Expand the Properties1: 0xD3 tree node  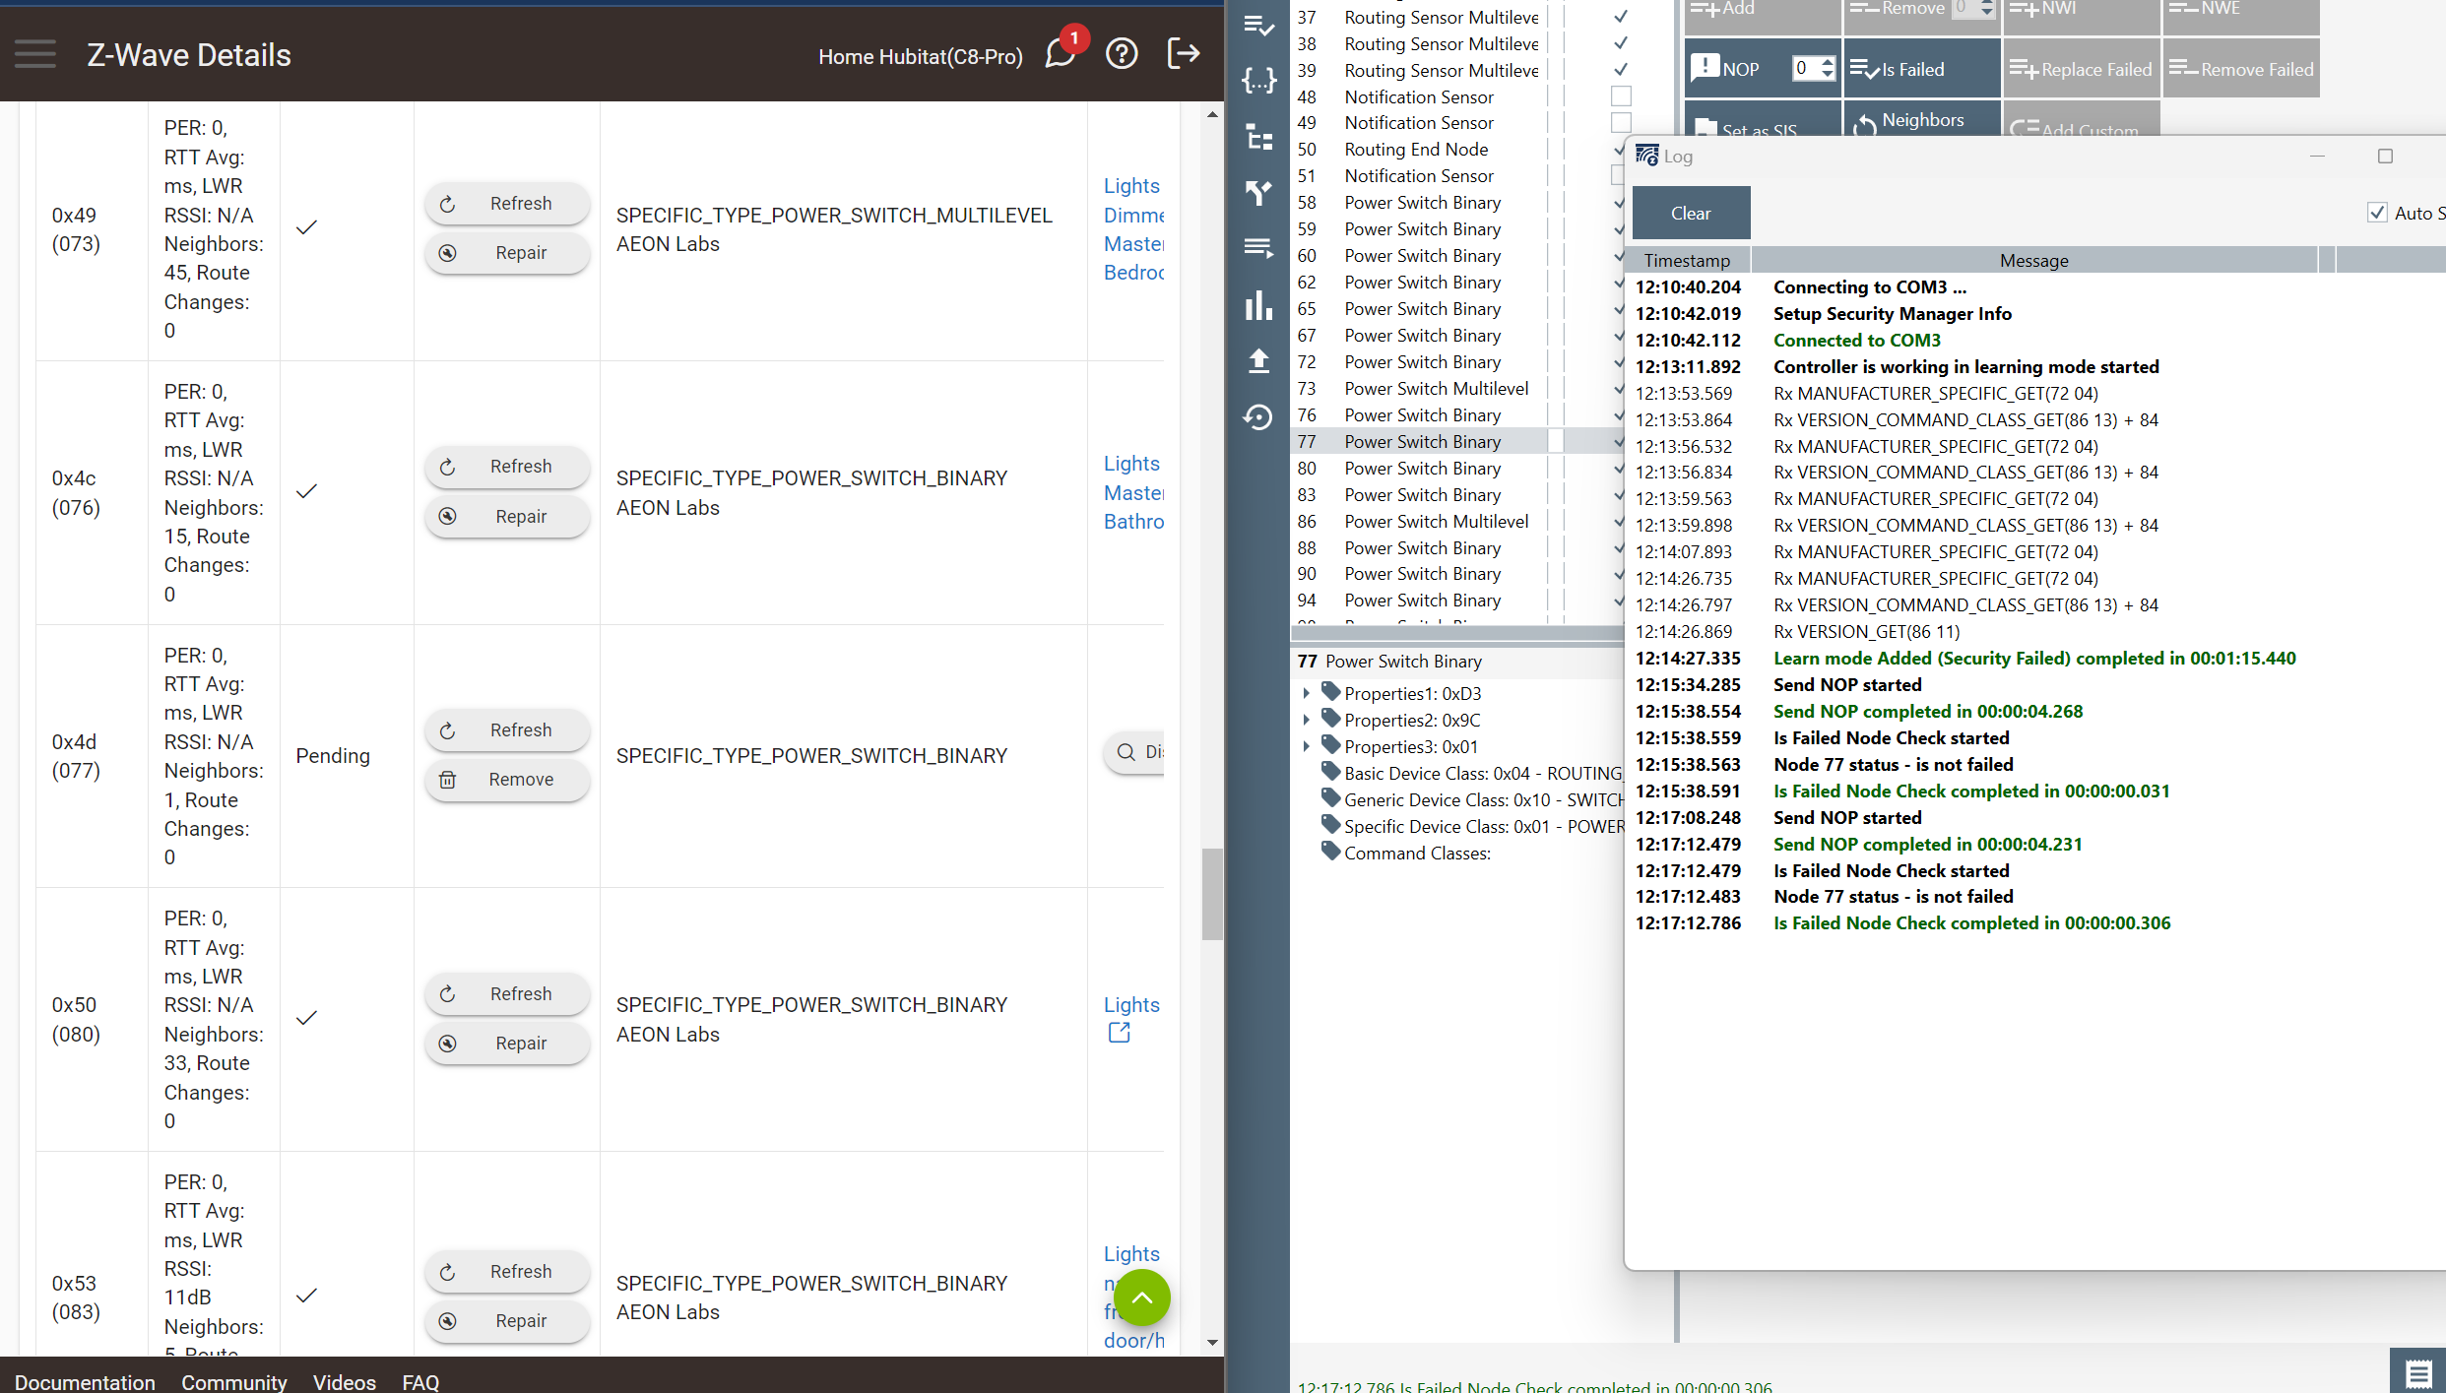pos(1307,693)
